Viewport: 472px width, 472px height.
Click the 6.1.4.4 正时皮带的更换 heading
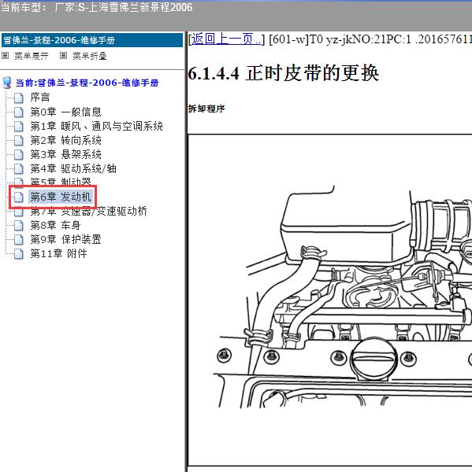point(283,73)
